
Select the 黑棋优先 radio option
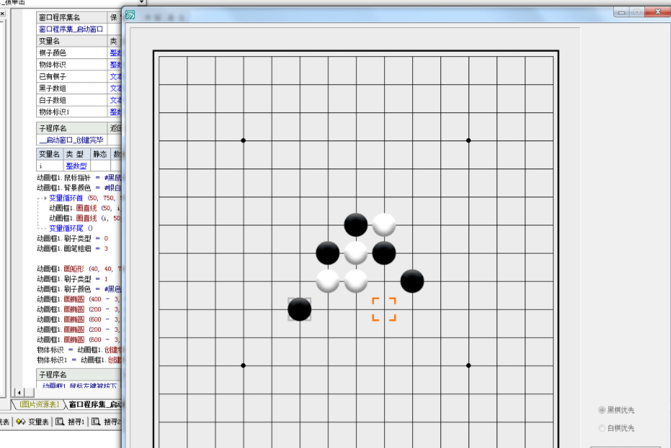[603, 410]
